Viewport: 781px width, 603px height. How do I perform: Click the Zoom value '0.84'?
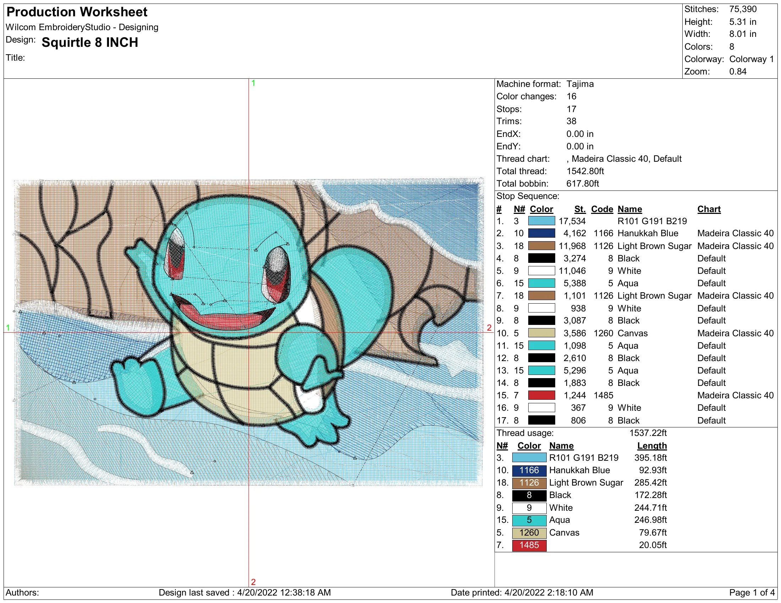pos(738,71)
